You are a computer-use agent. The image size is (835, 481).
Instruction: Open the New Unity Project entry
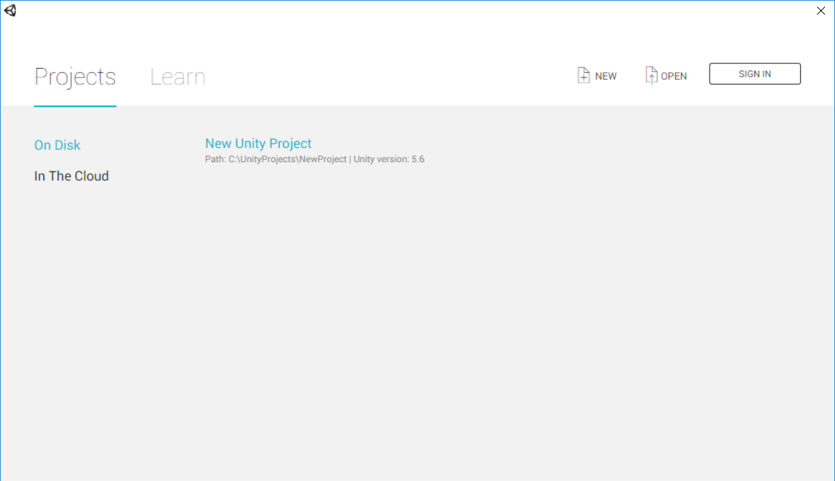tap(258, 143)
